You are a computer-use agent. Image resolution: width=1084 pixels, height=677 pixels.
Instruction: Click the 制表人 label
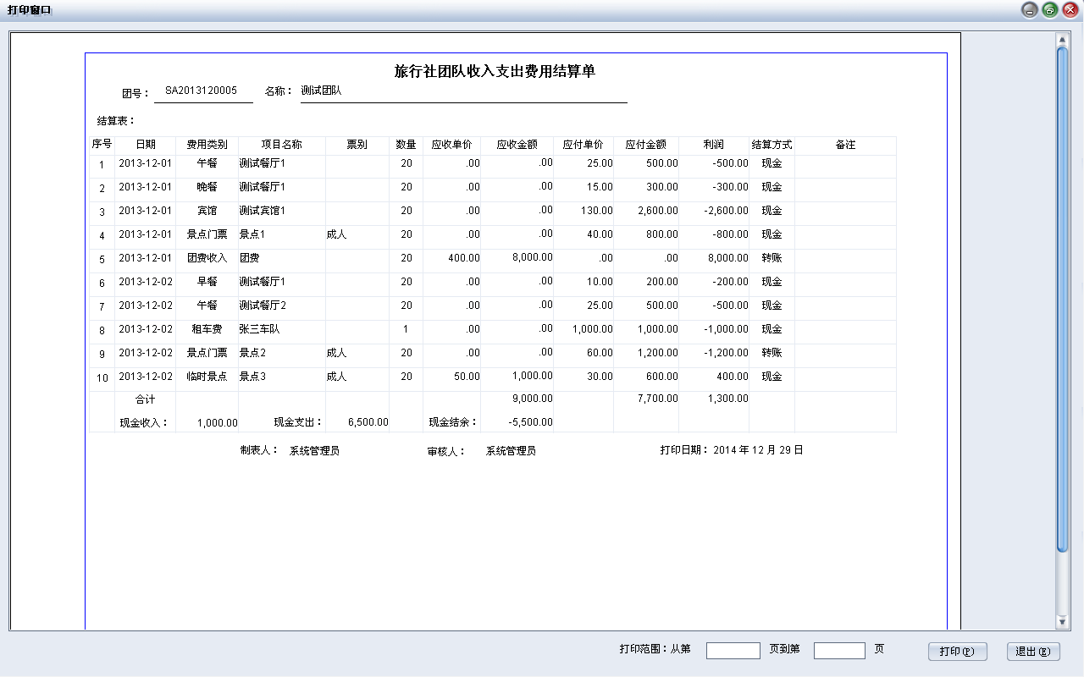[259, 451]
